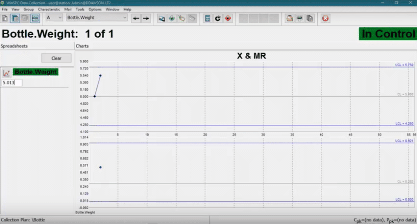The image size is (417, 224).
Task: Open the Options menu
Action: pos(95,9)
